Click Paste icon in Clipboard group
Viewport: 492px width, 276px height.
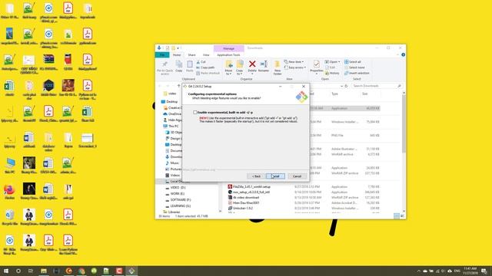click(190, 67)
